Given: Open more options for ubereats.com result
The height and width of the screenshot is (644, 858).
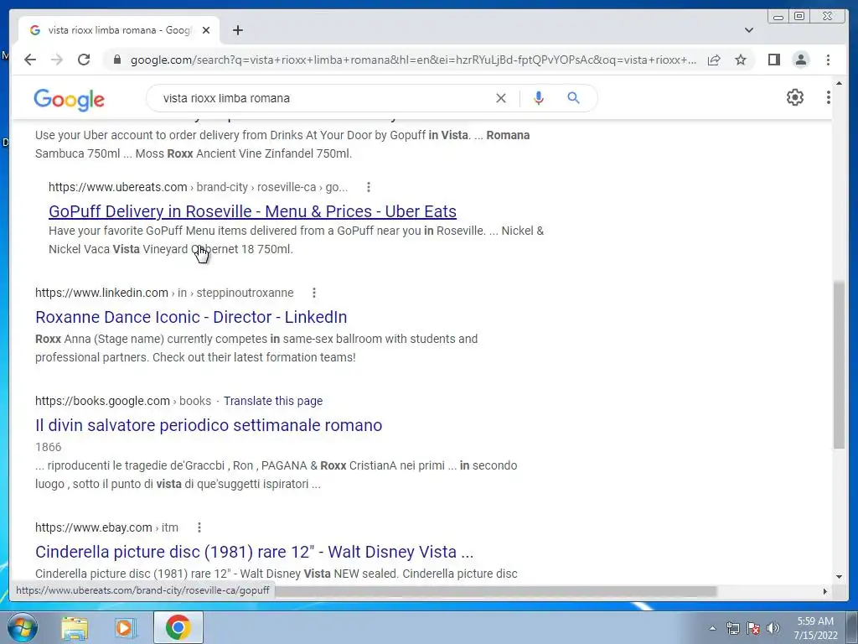Looking at the screenshot, I should (x=369, y=187).
